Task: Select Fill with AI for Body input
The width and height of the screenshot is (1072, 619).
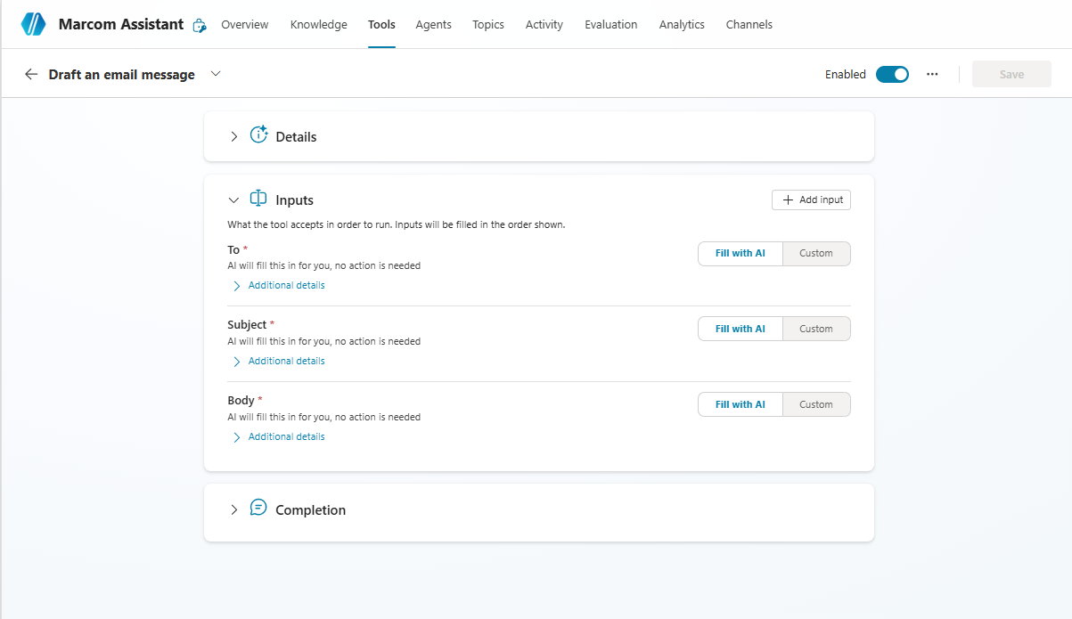Action: coord(740,404)
